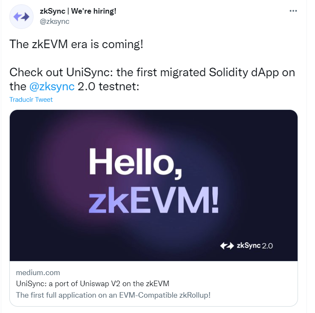Image resolution: width=315 pixels, height=313 pixels.
Task: Click the medium.com domain label
Action: tap(38, 273)
